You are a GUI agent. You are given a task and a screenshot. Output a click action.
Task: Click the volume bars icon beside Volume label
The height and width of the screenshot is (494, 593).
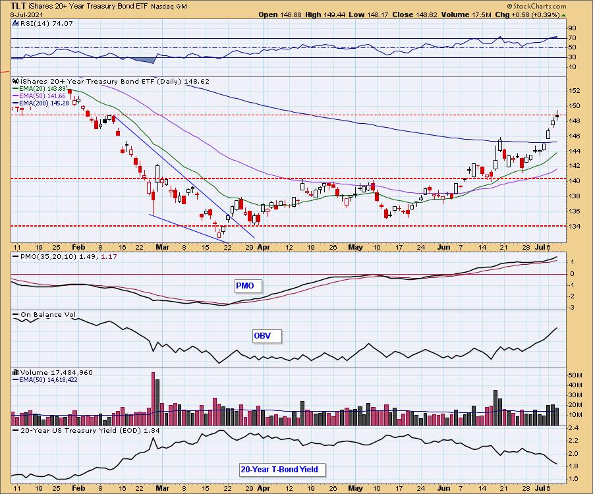tap(16, 372)
